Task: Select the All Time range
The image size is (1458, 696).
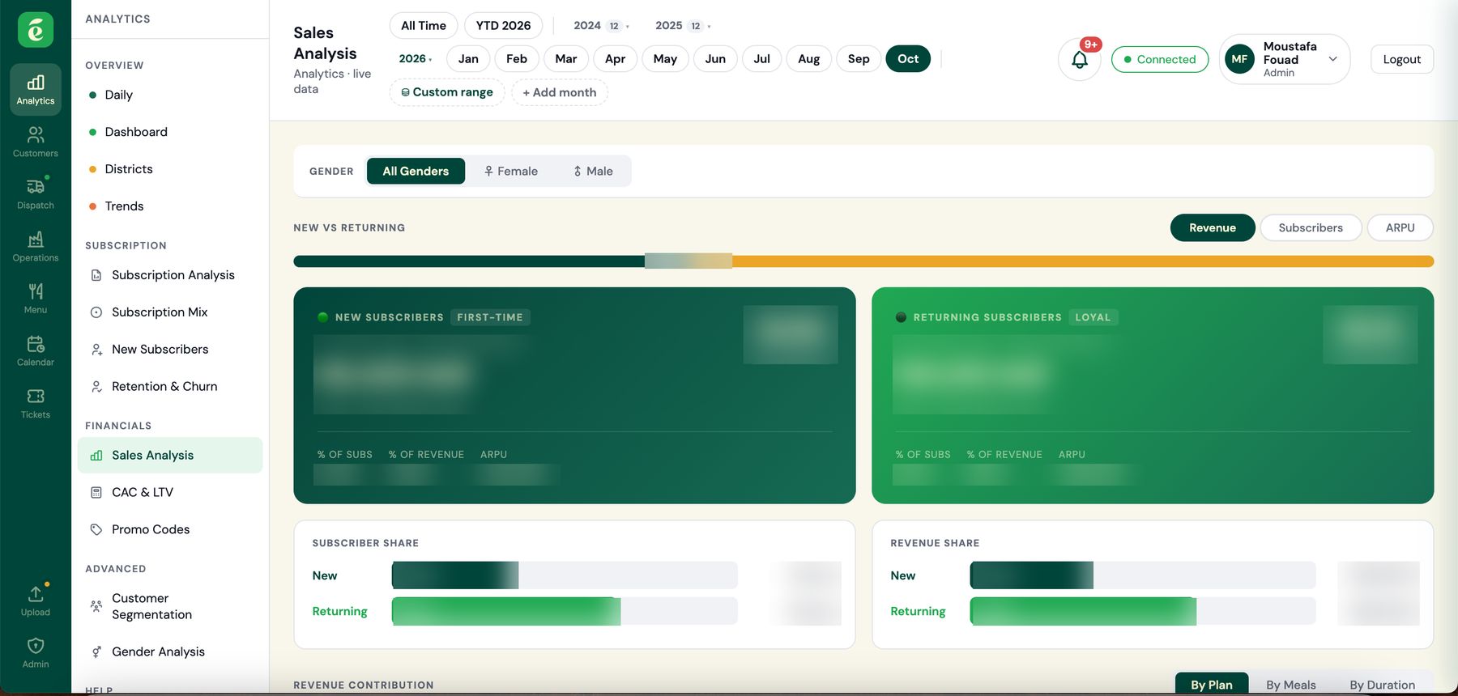Action: (x=424, y=26)
